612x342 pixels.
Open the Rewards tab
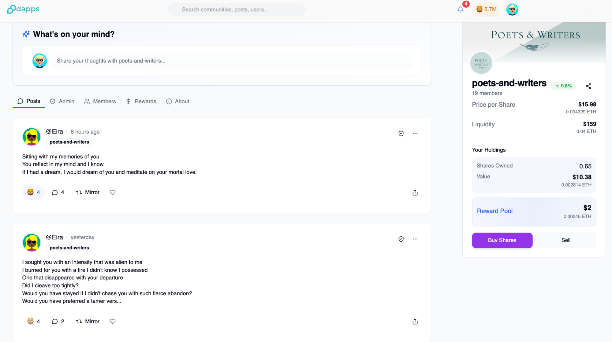141,101
